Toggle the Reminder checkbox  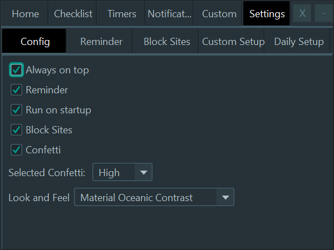[16, 90]
